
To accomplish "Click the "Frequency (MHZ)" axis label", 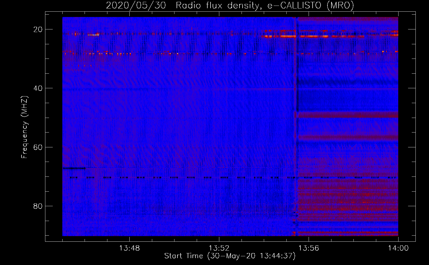I will tap(24, 127).
